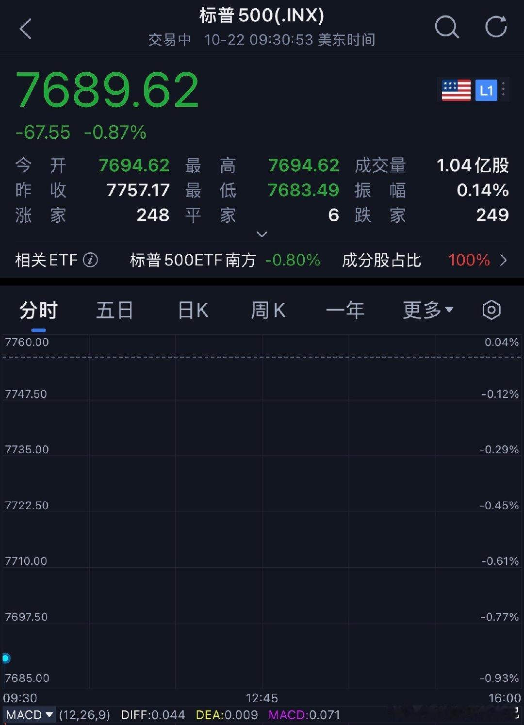Tap the MACD parameters (12,26,9)
Viewport: 524px width, 725px height.
pos(84,715)
